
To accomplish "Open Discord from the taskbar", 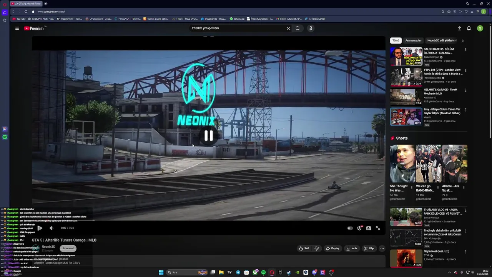I will pyautogui.click(x=314, y=272).
